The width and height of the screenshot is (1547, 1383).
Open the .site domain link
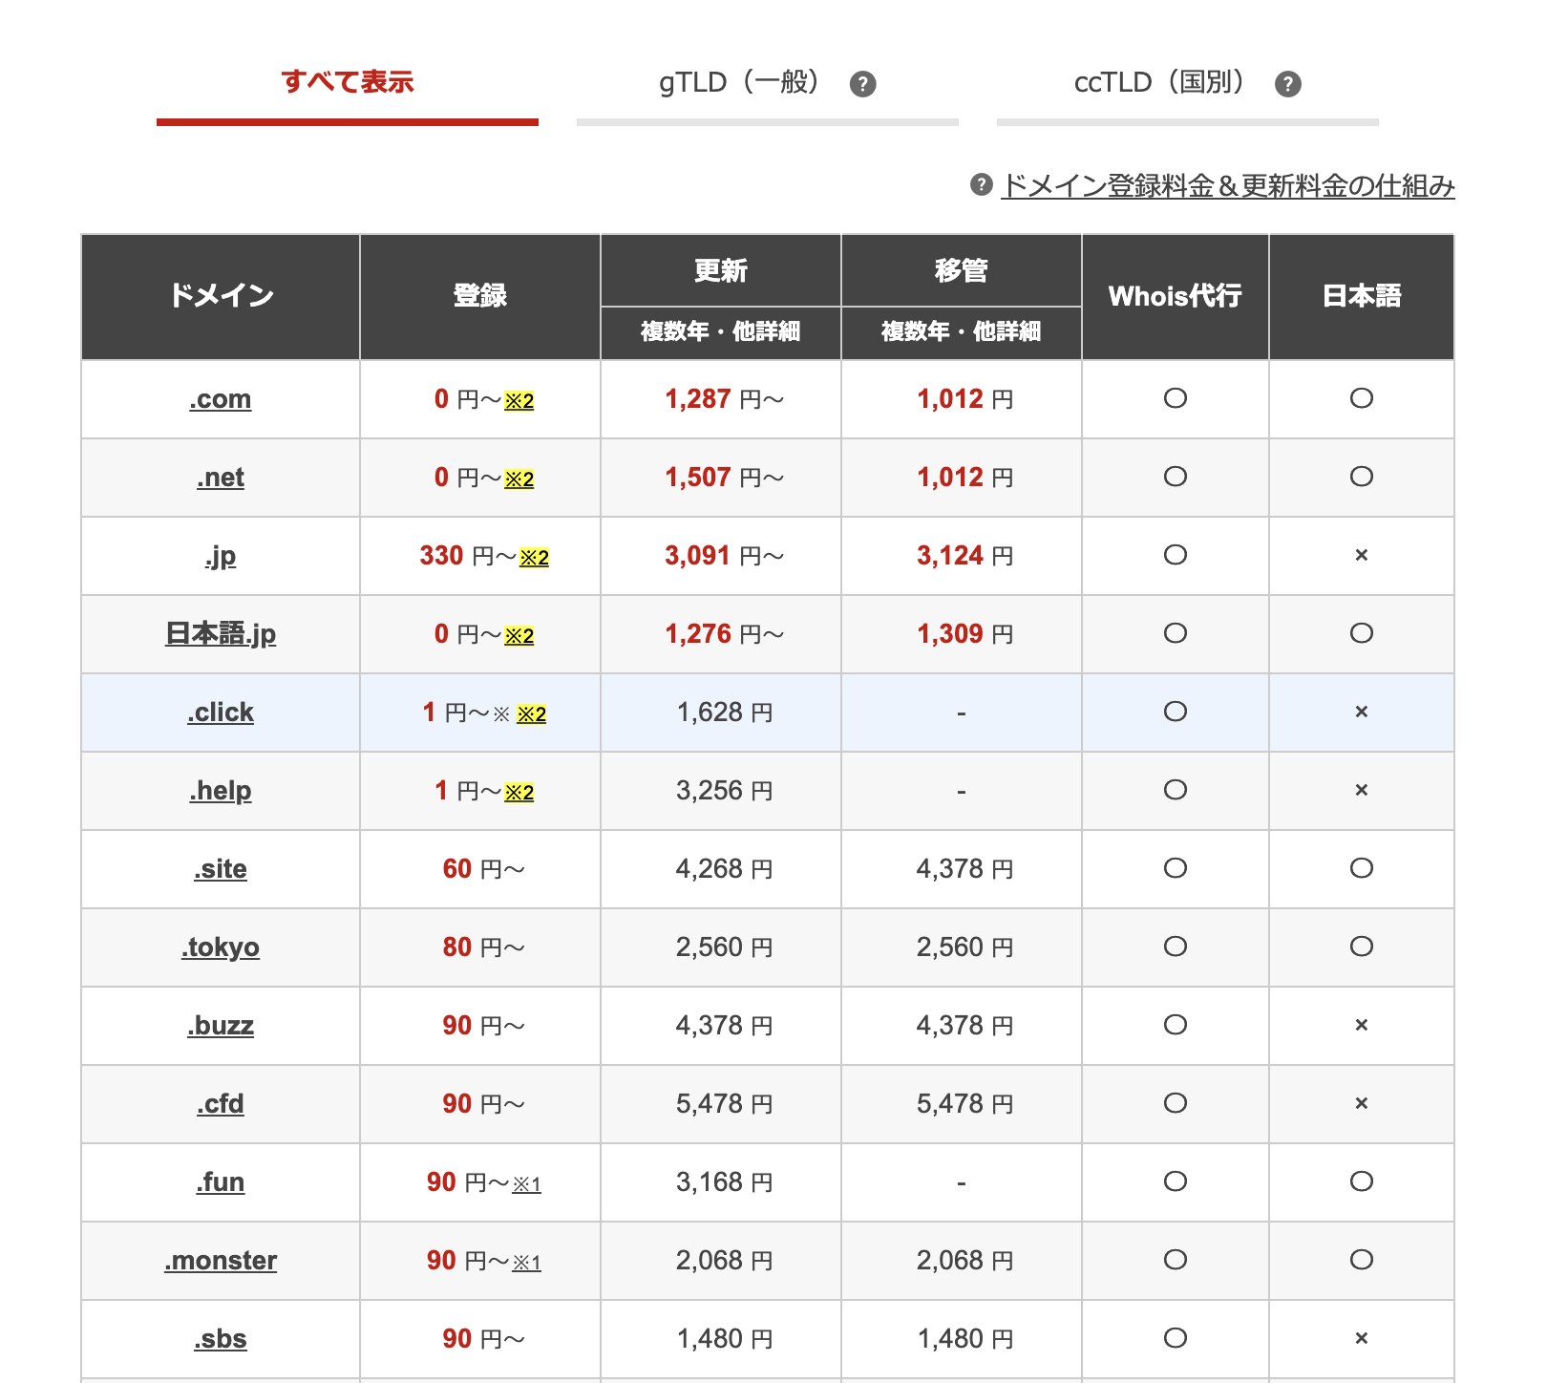221,869
